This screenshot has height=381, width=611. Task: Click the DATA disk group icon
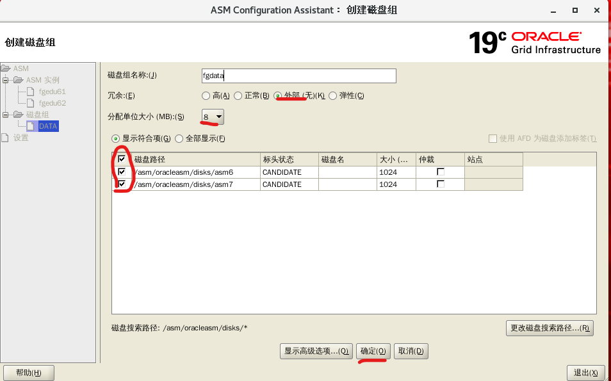point(31,126)
